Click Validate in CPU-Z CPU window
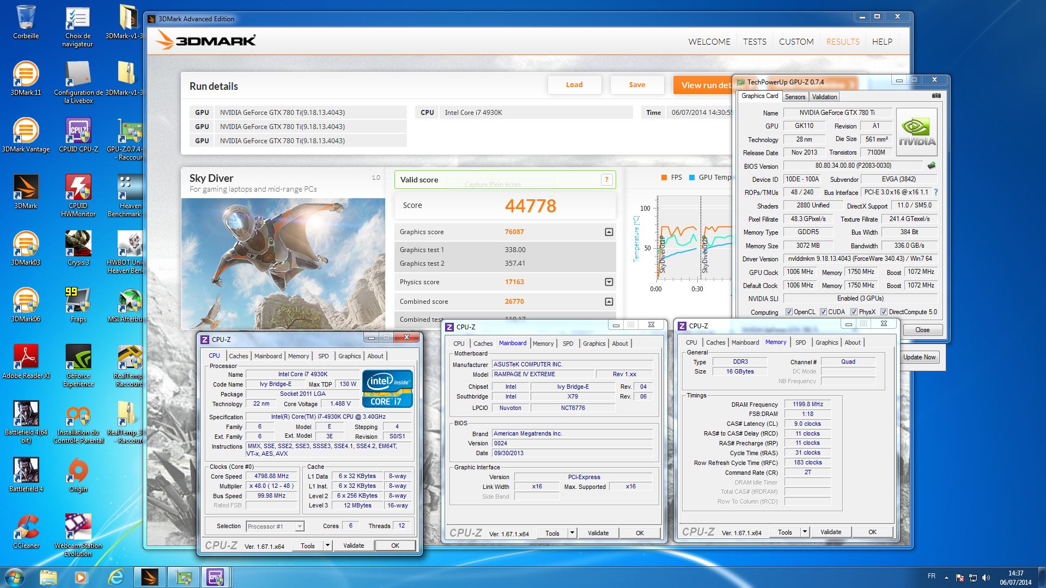This screenshot has height=588, width=1046. pos(354,546)
